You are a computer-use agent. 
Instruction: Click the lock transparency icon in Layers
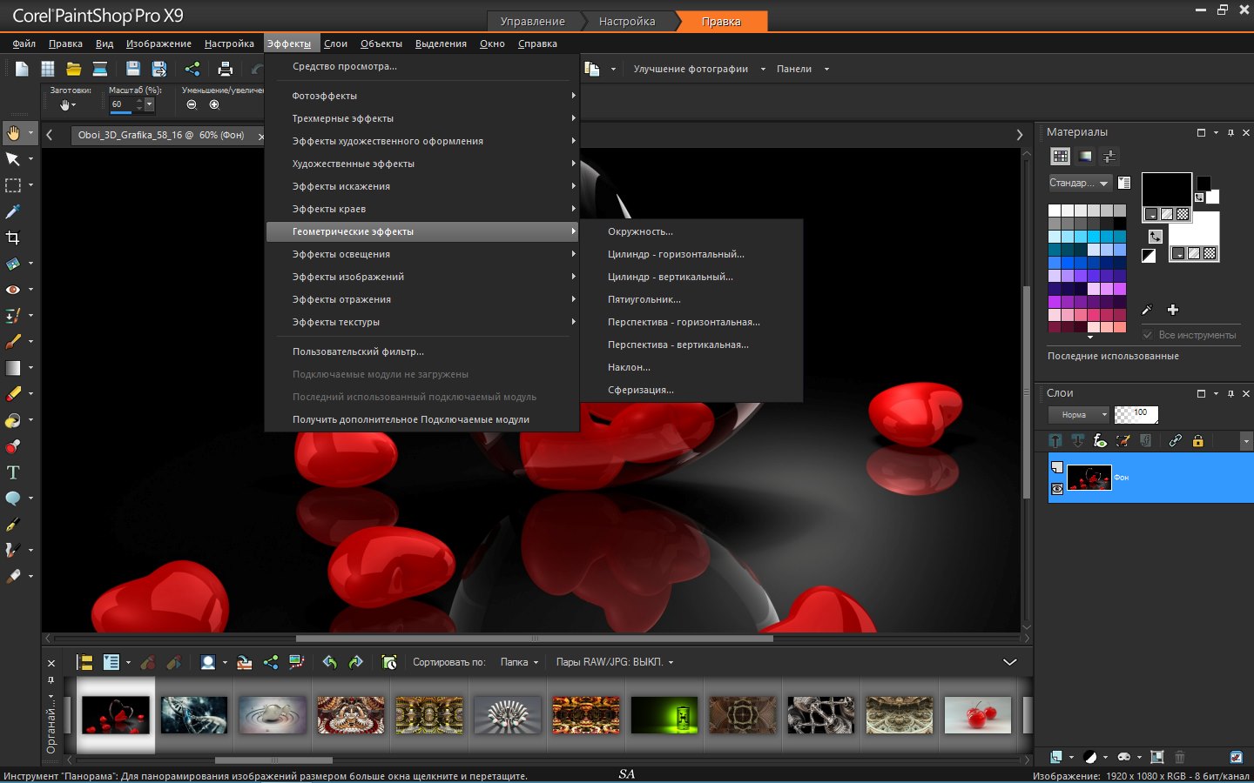coord(1197,441)
